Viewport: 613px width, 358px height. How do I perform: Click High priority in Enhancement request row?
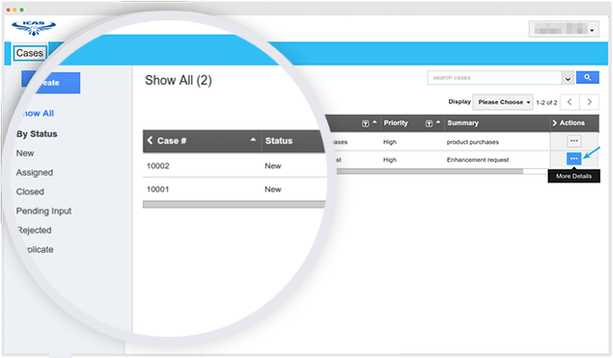390,160
